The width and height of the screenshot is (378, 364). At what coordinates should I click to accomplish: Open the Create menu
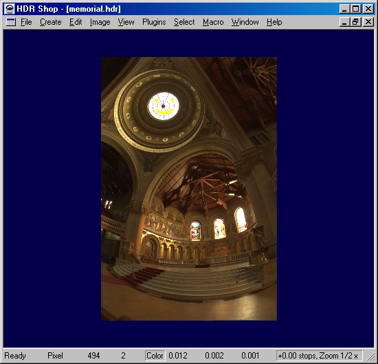50,22
